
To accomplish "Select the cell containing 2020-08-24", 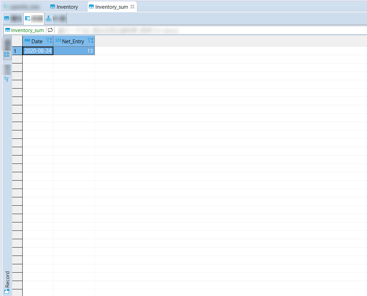I will click(x=38, y=51).
